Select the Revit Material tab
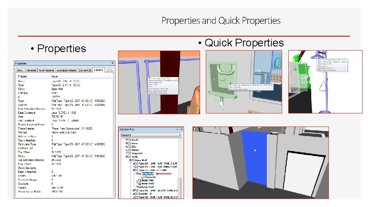Screen dimensions: 368x207 pyautogui.click(x=46, y=70)
